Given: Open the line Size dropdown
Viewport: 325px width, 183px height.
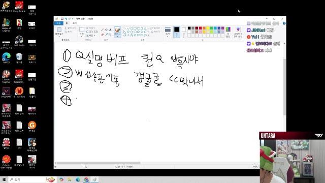Looking at the screenshot, I should (168, 32).
